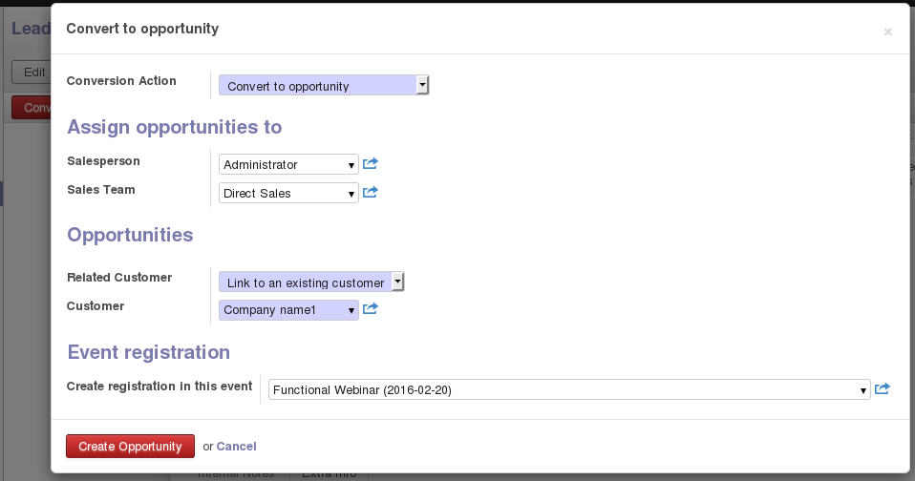Expand the Sales Team dropdown arrow

pos(351,194)
